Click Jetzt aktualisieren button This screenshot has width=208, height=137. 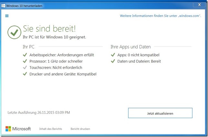click(160, 113)
